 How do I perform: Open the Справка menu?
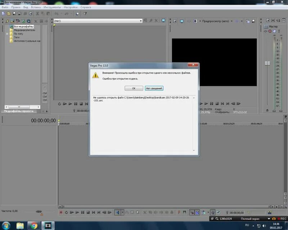point(86,7)
